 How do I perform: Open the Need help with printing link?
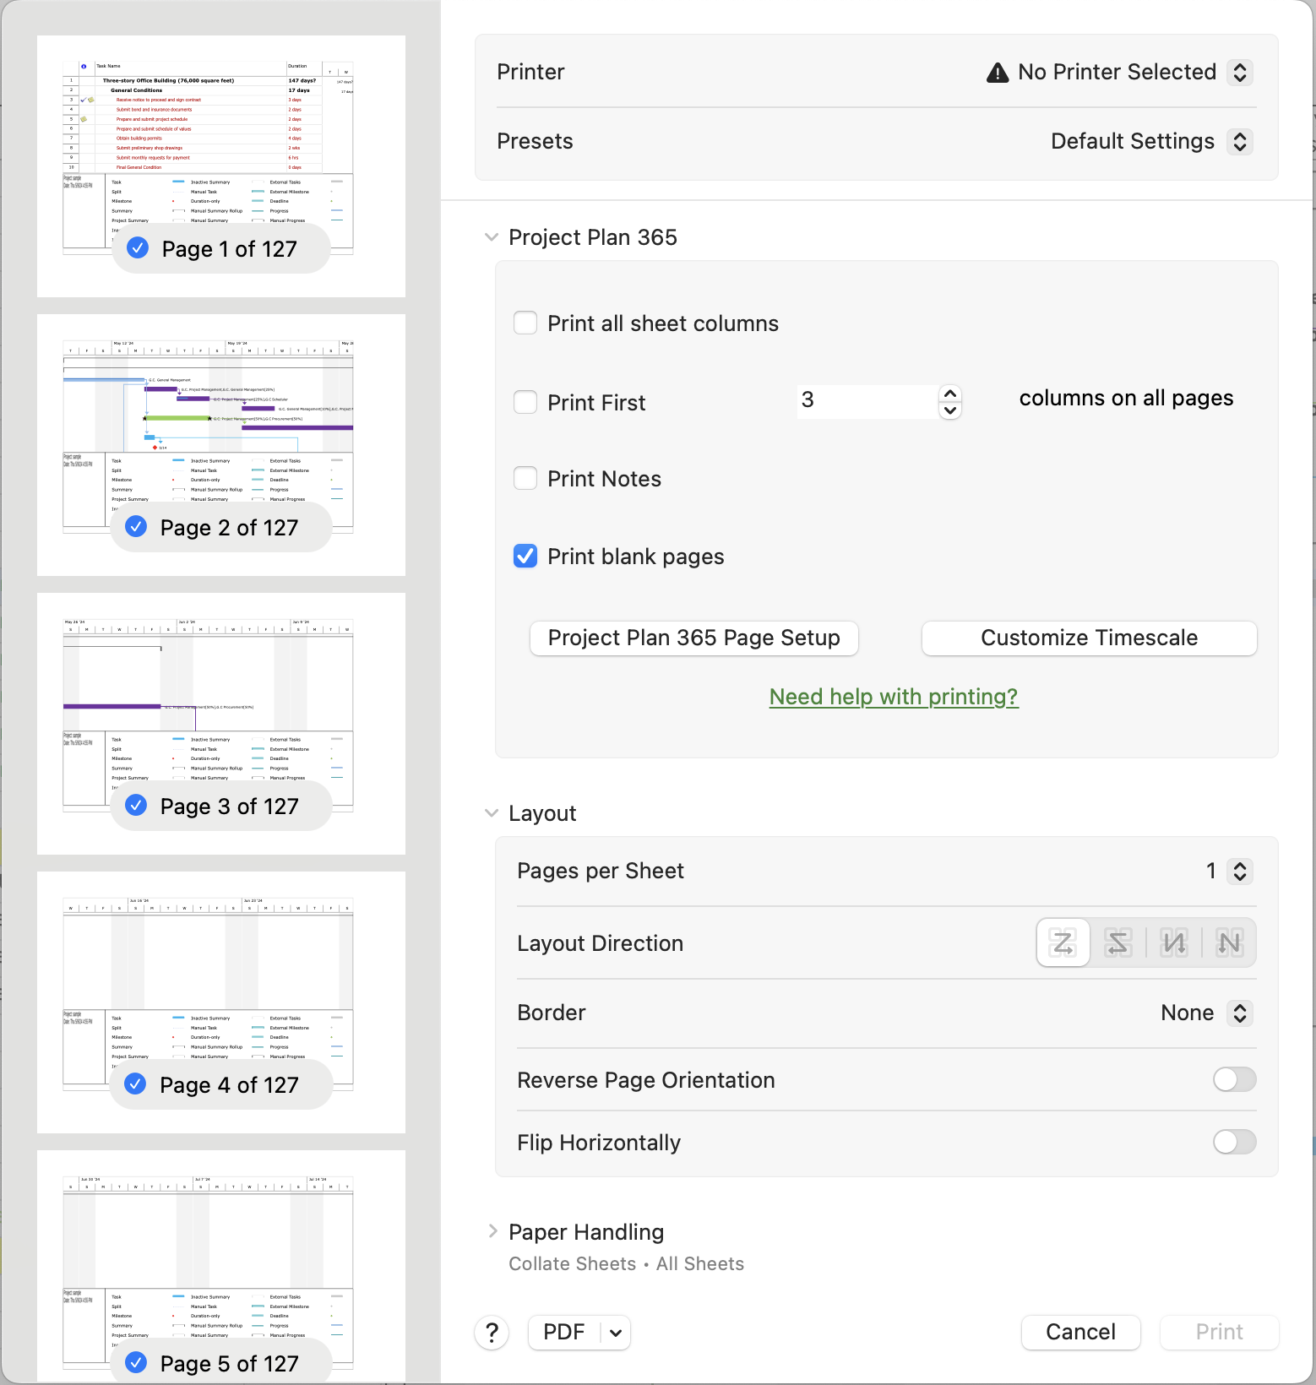tap(894, 697)
